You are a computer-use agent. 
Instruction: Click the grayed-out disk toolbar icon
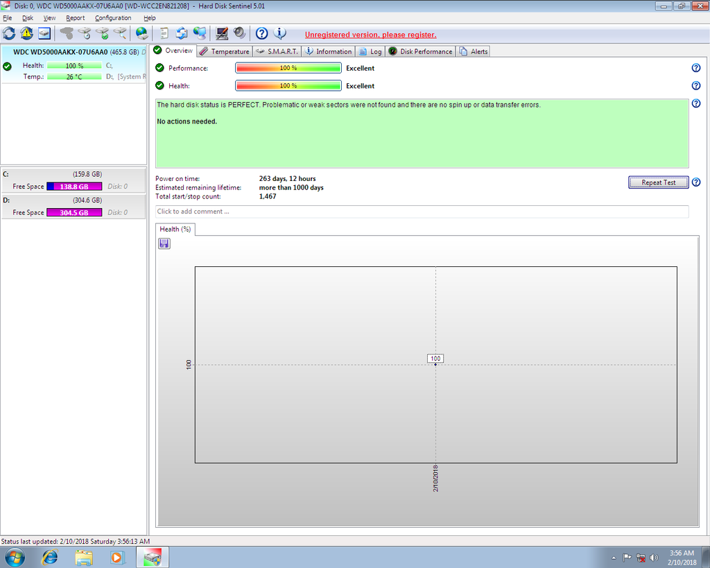67,33
